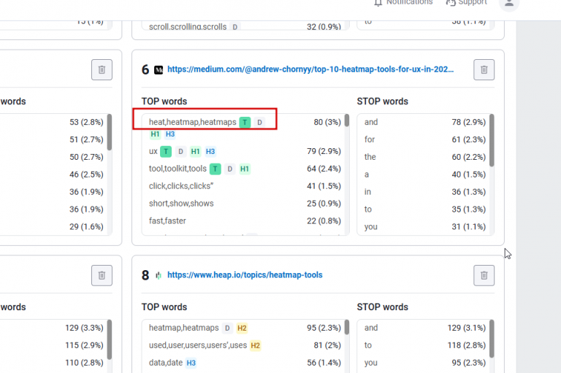
Task: Click the Medium favicon beside result 6
Action: [159, 70]
